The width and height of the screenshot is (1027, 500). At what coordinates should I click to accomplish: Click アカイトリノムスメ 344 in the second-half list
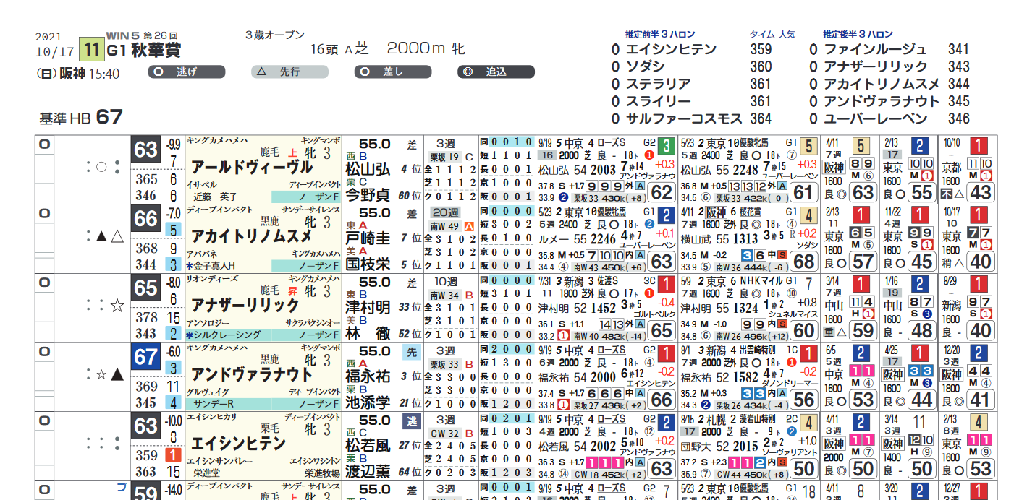point(889,84)
